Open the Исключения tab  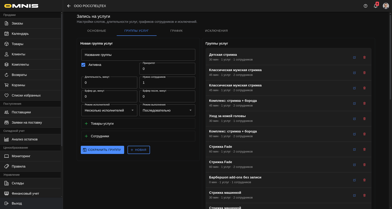click(x=216, y=31)
